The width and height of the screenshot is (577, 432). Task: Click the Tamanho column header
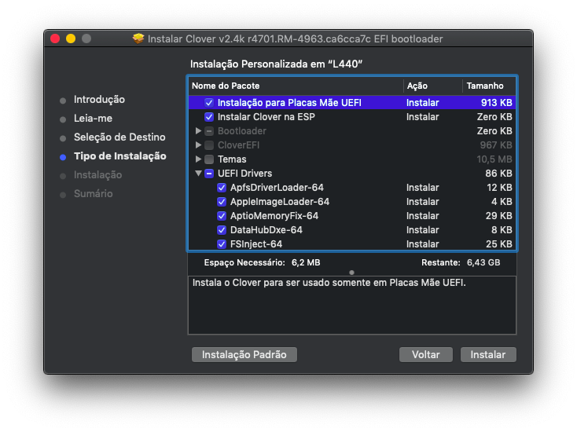489,86
